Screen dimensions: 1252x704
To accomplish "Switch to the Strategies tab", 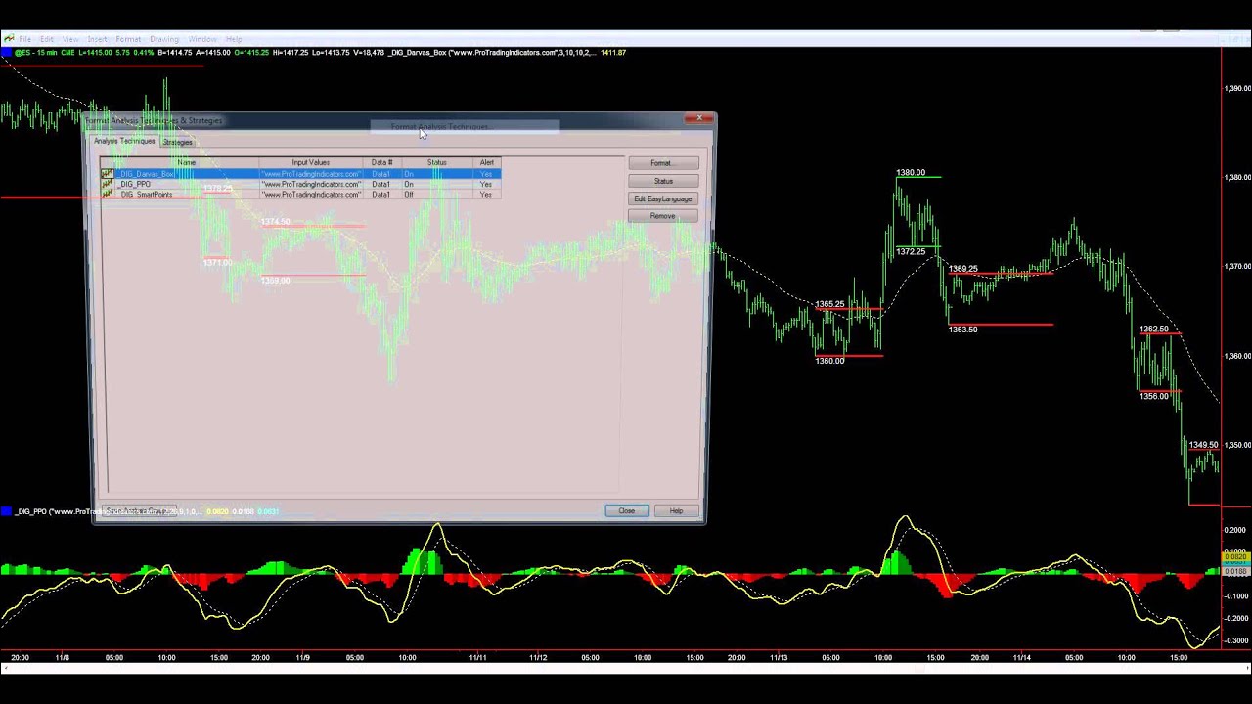I will click(x=177, y=142).
